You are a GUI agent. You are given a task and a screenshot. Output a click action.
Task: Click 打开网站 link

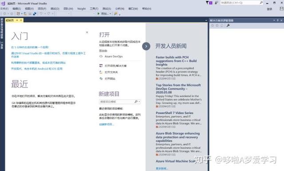pyautogui.click(x=110, y=79)
